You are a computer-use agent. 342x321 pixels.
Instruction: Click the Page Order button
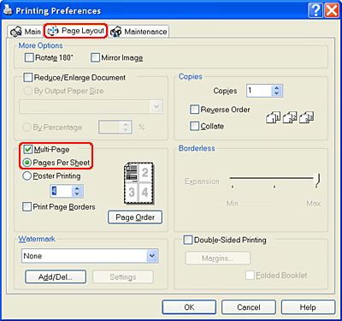point(135,217)
